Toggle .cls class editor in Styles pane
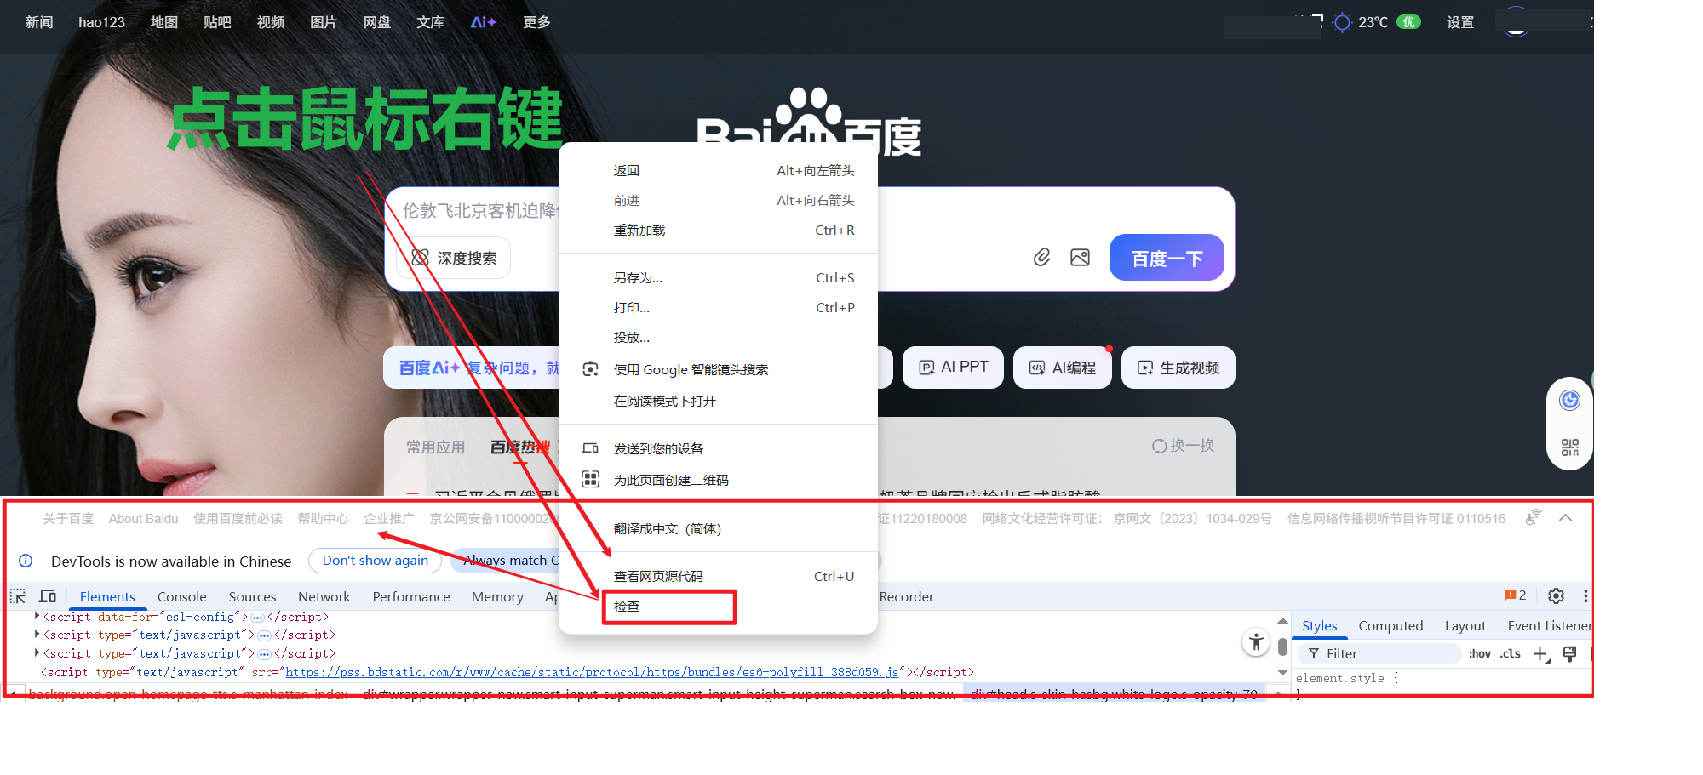The width and height of the screenshot is (1703, 775). [x=1511, y=653]
